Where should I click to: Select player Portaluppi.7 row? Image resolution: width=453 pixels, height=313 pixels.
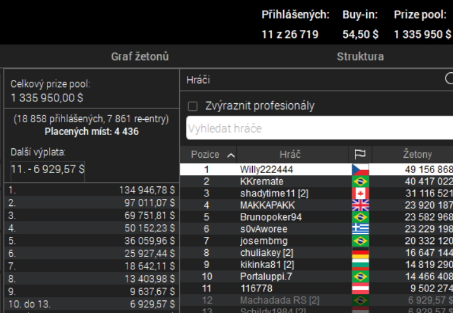click(x=316, y=277)
